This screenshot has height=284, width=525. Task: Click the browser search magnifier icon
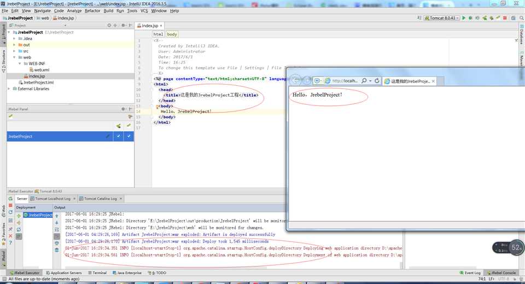pos(364,81)
